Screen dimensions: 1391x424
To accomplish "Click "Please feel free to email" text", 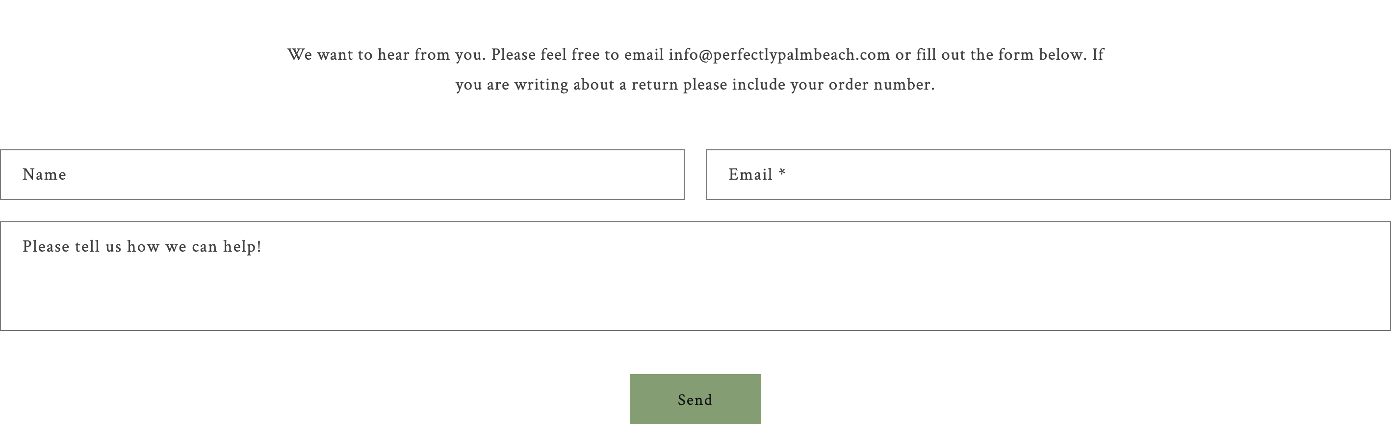I will pyautogui.click(x=577, y=54).
